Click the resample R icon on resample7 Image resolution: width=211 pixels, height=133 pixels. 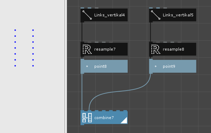coord(87,49)
